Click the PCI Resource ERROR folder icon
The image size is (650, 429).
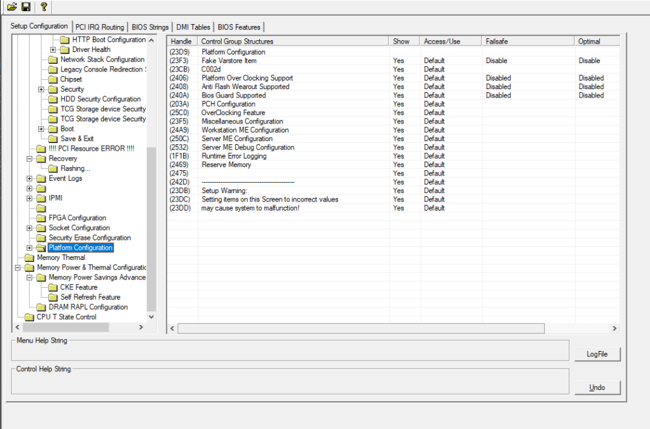[x=42, y=149]
